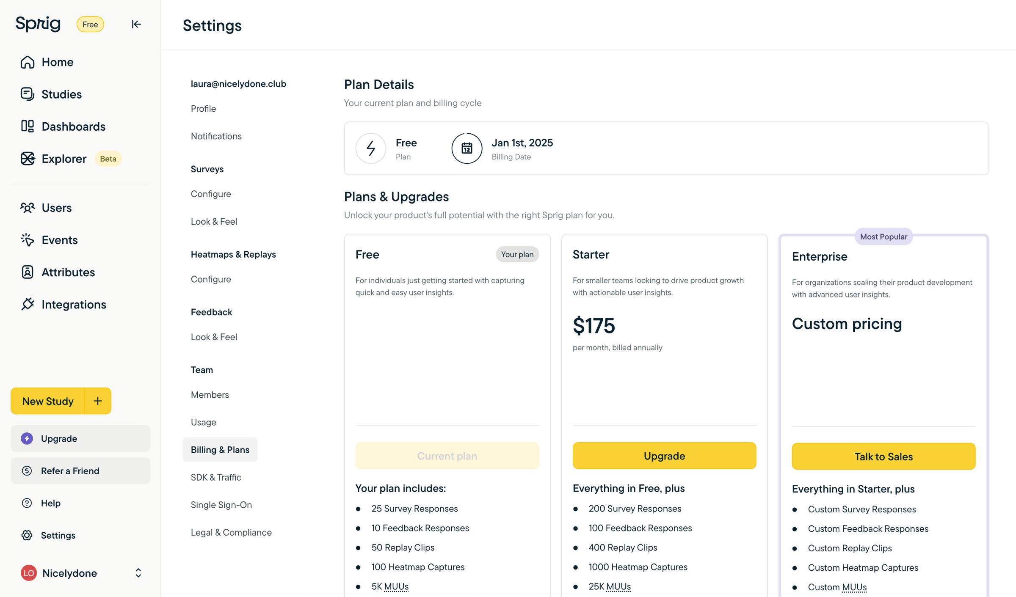Screen dimensions: 1016x597
Task: Click Refer a Friend button
Action: tap(80, 470)
